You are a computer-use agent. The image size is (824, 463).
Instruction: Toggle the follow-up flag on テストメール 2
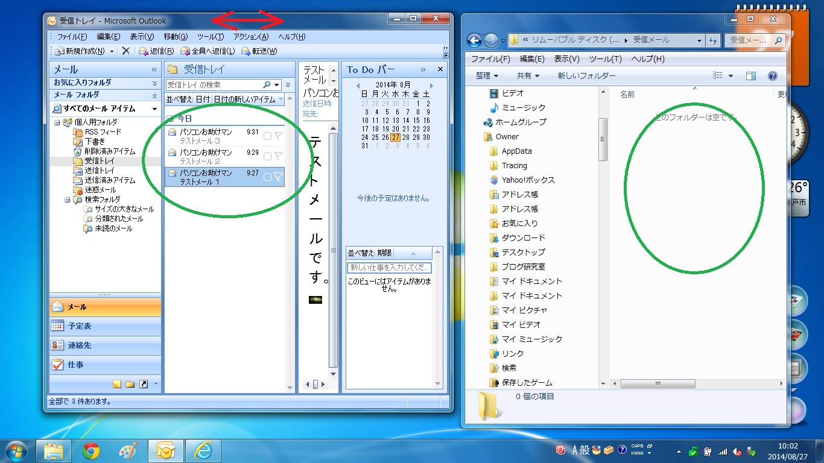(x=278, y=156)
